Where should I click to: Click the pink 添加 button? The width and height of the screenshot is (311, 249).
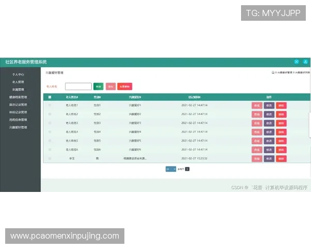pyautogui.click(x=110, y=87)
